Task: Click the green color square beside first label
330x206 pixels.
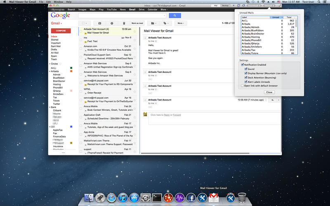Action: 71,68
